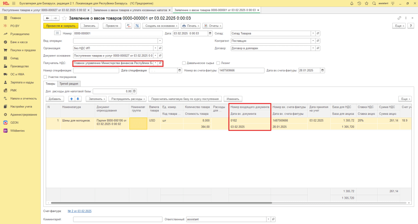Navigate back with the left arrow
The height and width of the screenshot is (224, 418).
[x=47, y=18]
